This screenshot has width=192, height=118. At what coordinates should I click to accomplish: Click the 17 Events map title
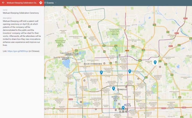49,3
